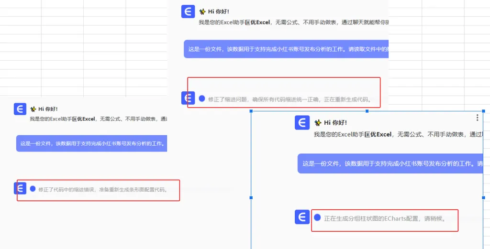Click the blue user message bubble in top-center chat
This screenshot has width=490, height=249.
(x=286, y=49)
